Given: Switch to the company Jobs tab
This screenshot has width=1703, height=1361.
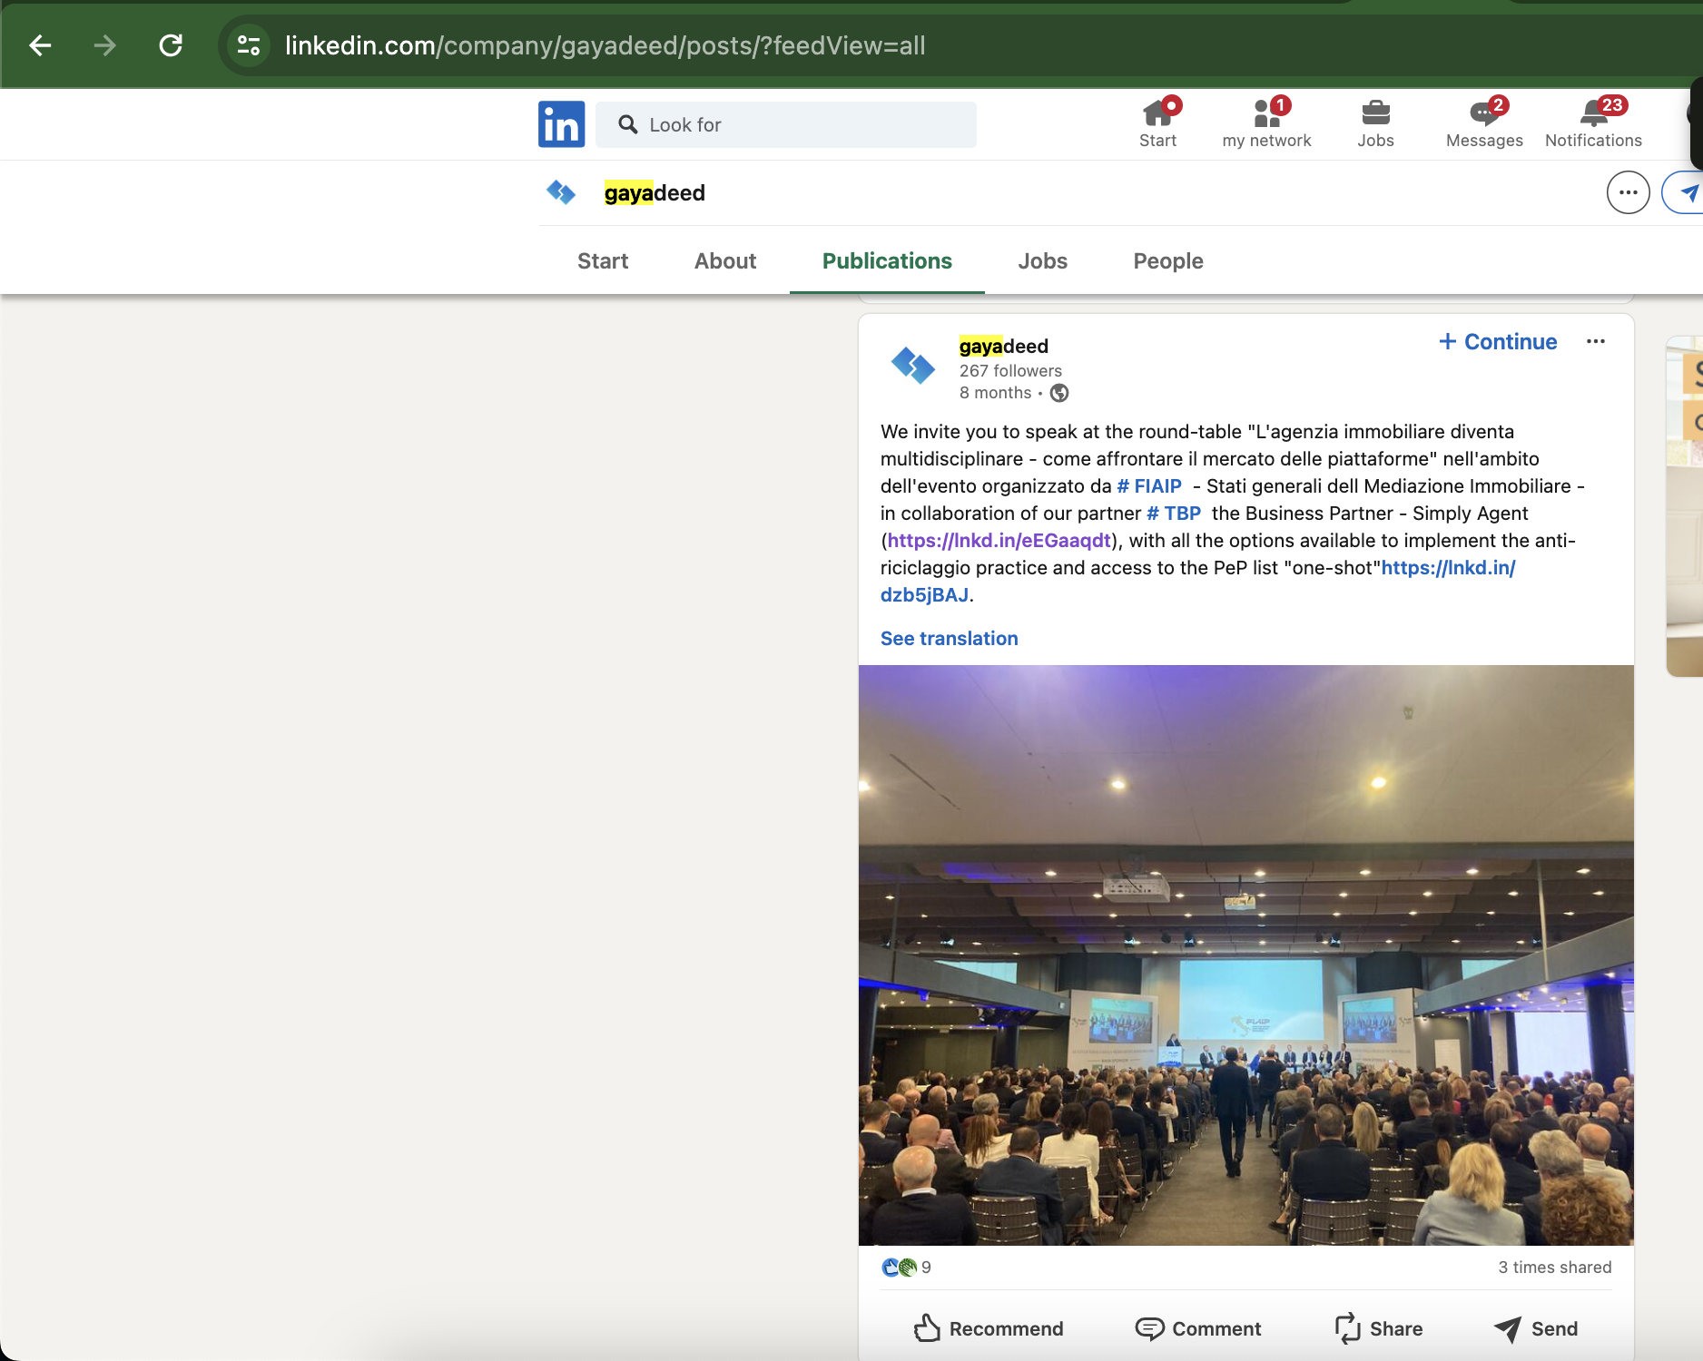Looking at the screenshot, I should [1042, 261].
